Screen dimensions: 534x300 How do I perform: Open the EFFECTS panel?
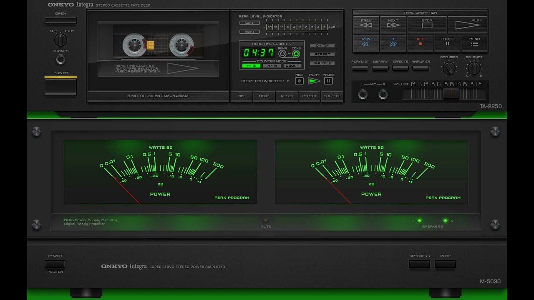400,68
